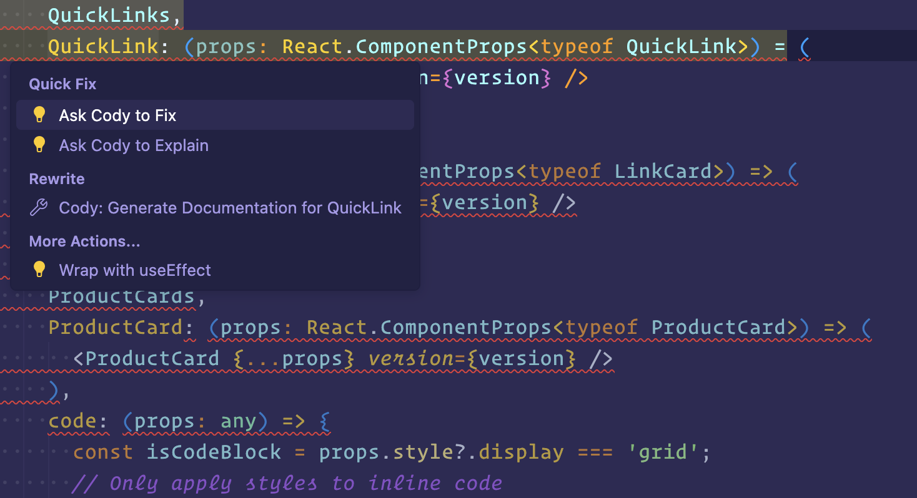This screenshot has width=917, height=498.
Task: Click the Rewrite section header
Action: pos(57,178)
